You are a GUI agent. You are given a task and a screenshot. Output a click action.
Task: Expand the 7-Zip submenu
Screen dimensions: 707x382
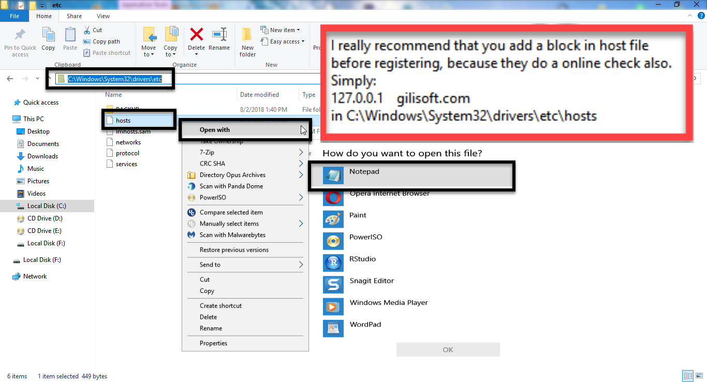[x=245, y=152]
